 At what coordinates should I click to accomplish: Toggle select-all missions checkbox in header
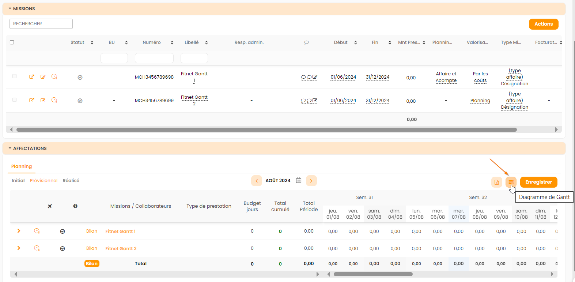coord(12,42)
